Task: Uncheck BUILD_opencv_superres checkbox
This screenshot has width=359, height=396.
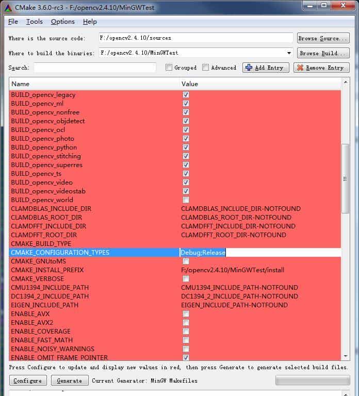Action: tap(186, 164)
